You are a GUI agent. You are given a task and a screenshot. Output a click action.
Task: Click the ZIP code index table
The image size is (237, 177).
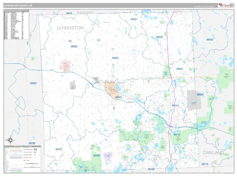[16, 25]
